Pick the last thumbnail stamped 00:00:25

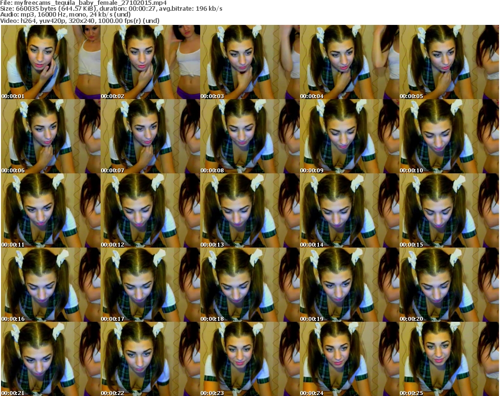pyautogui.click(x=449, y=359)
